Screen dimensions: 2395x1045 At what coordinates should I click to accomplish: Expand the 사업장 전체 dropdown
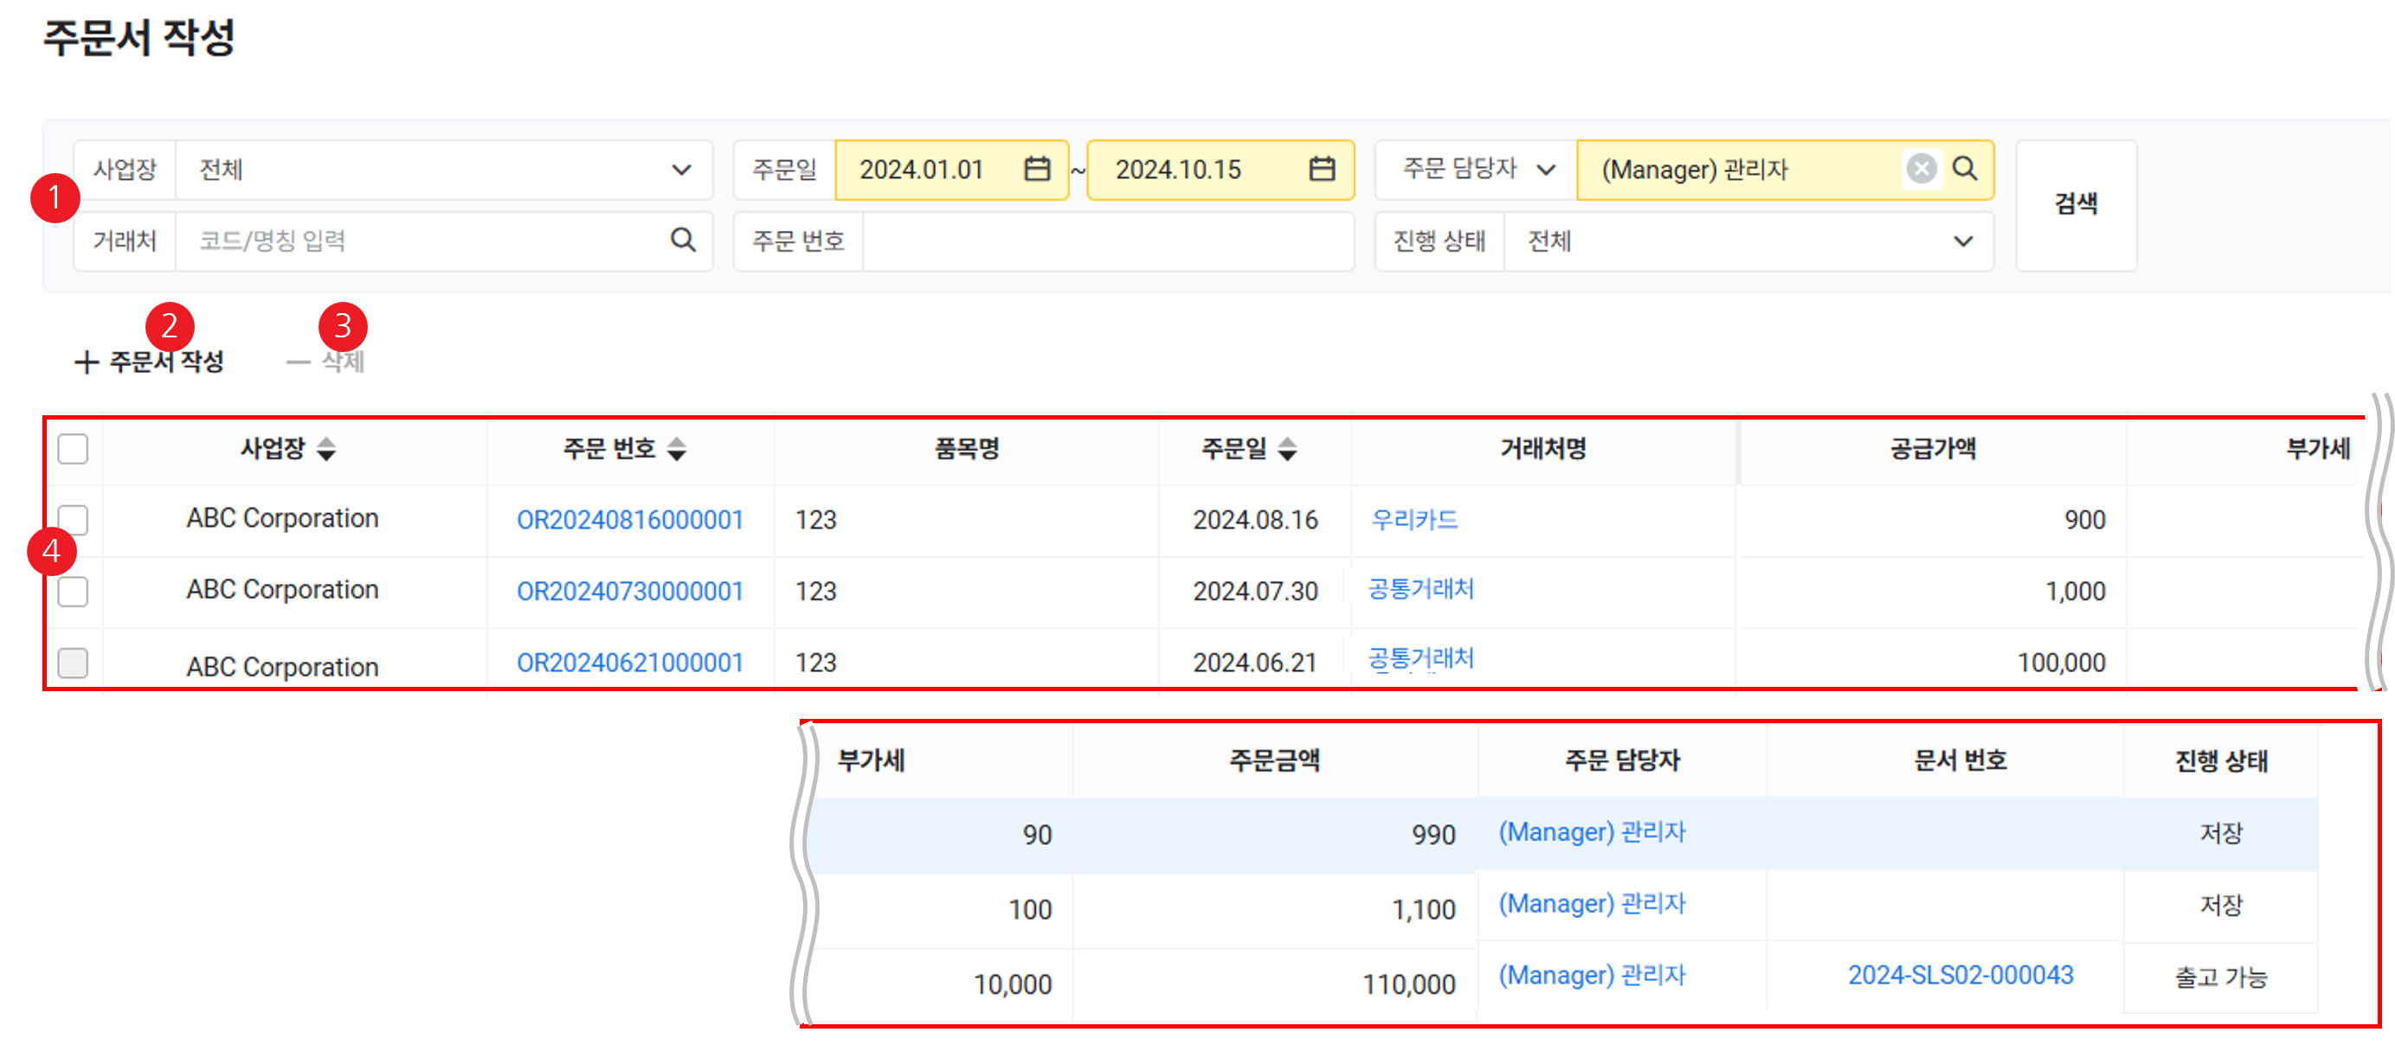click(x=680, y=170)
